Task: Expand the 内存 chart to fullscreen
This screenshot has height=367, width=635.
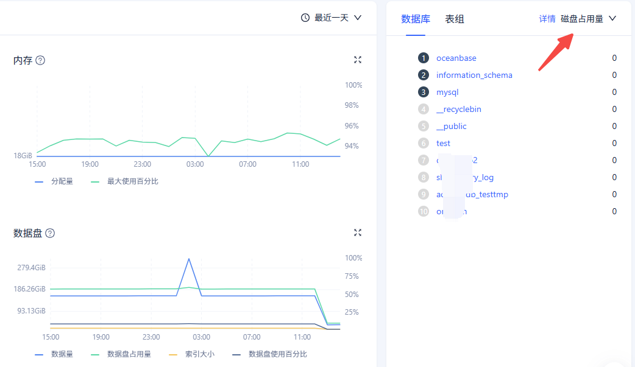Action: point(358,60)
